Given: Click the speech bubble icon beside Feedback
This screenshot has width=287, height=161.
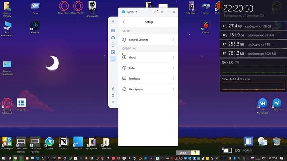Looking at the screenshot, I should click(x=124, y=79).
